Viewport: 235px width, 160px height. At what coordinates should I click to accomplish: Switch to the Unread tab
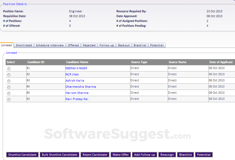tap(7, 45)
